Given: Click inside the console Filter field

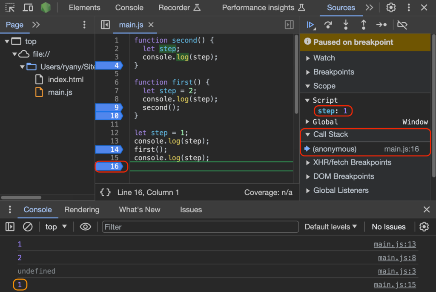Looking at the screenshot, I should pos(200,226).
